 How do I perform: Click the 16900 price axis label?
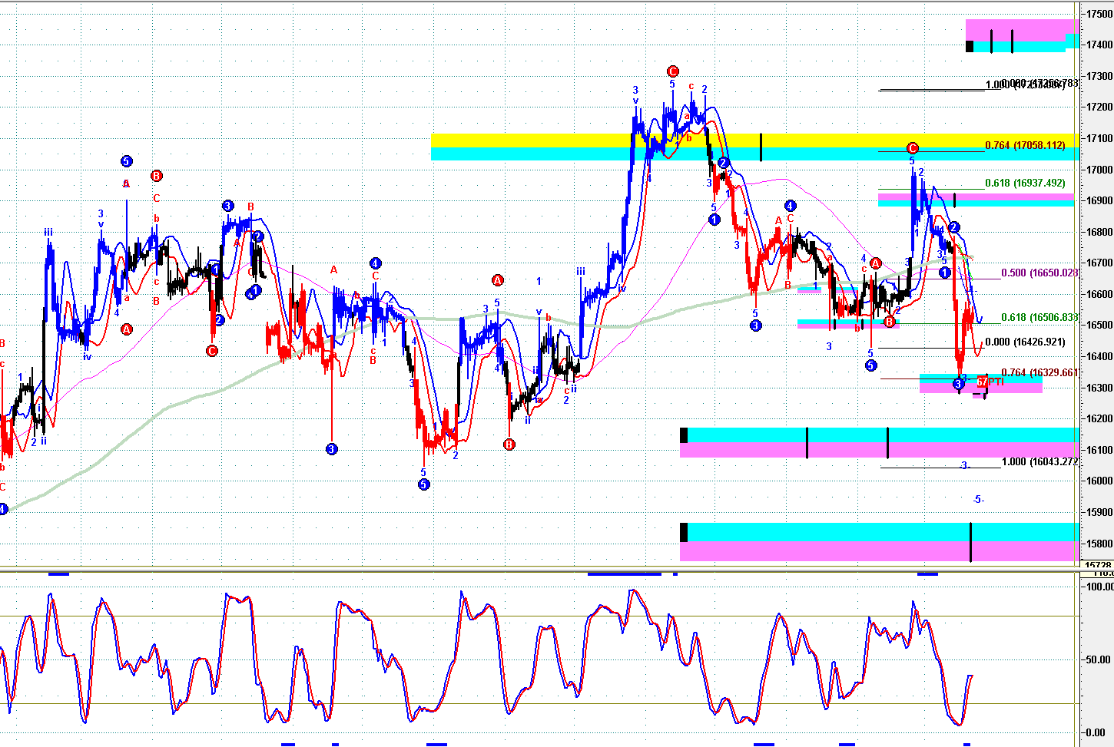pyautogui.click(x=1099, y=200)
